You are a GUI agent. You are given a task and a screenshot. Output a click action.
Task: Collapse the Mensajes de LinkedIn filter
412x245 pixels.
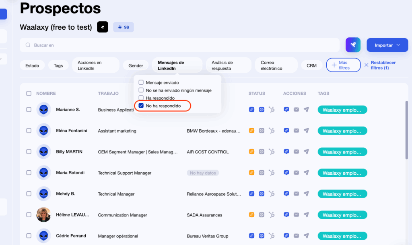pos(177,65)
